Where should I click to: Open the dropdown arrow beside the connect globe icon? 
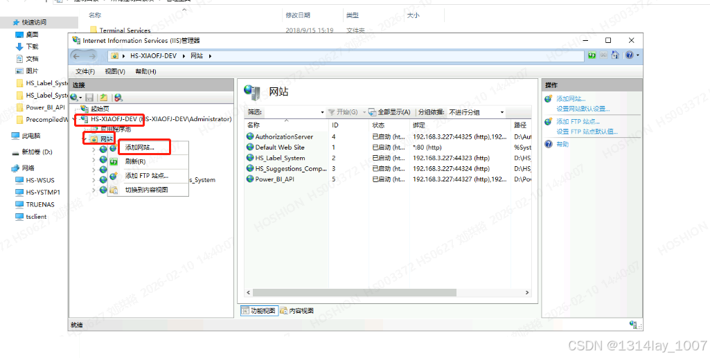pyautogui.click(x=80, y=98)
